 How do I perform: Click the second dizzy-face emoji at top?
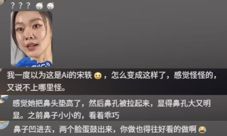pos(50,6)
